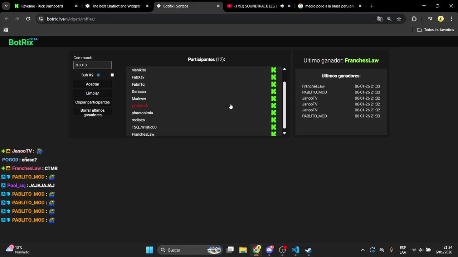458x257 pixels.
Task: Click the Aceptar button
Action: (92, 84)
